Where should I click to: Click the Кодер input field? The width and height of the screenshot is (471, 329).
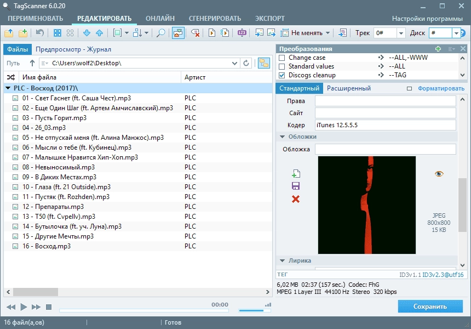click(386, 125)
